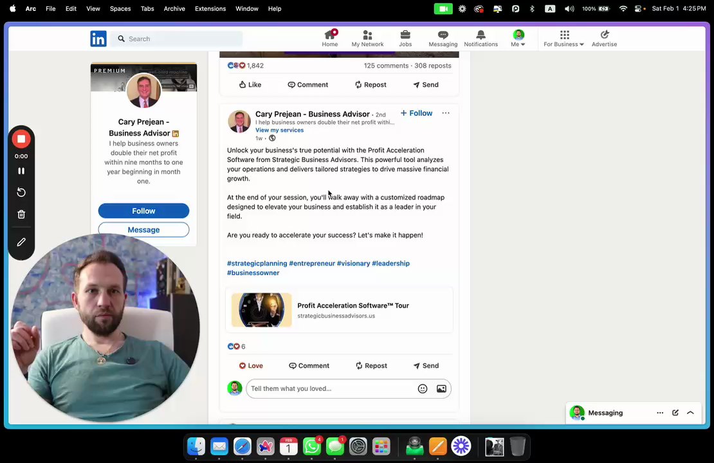Open View my services link
Viewport: 714px width, 463px height.
click(279, 130)
